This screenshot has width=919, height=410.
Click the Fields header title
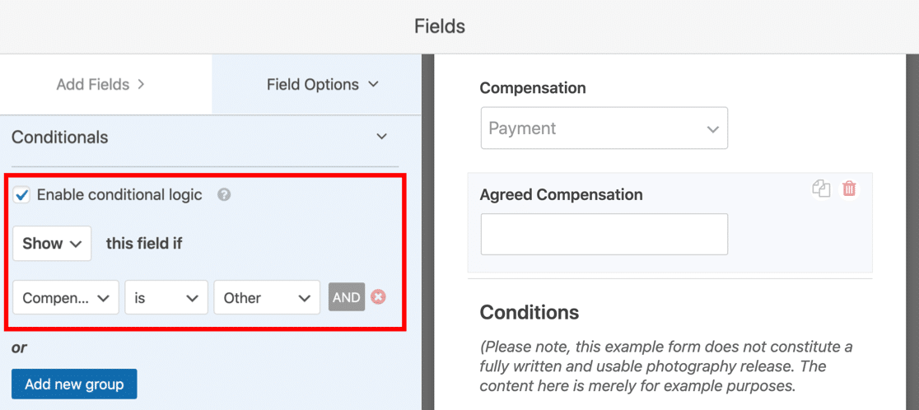point(440,26)
